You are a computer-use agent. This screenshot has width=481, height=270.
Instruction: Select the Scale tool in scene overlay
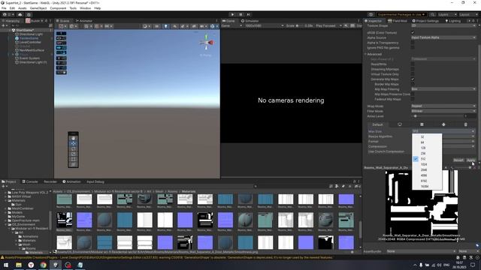(74, 154)
